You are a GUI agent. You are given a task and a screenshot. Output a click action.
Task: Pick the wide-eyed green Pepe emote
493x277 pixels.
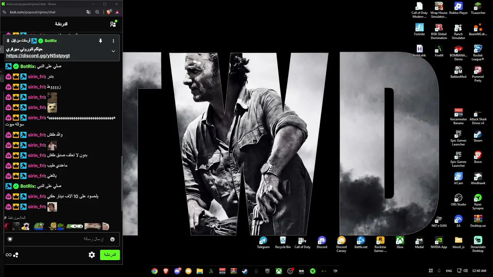point(75,226)
